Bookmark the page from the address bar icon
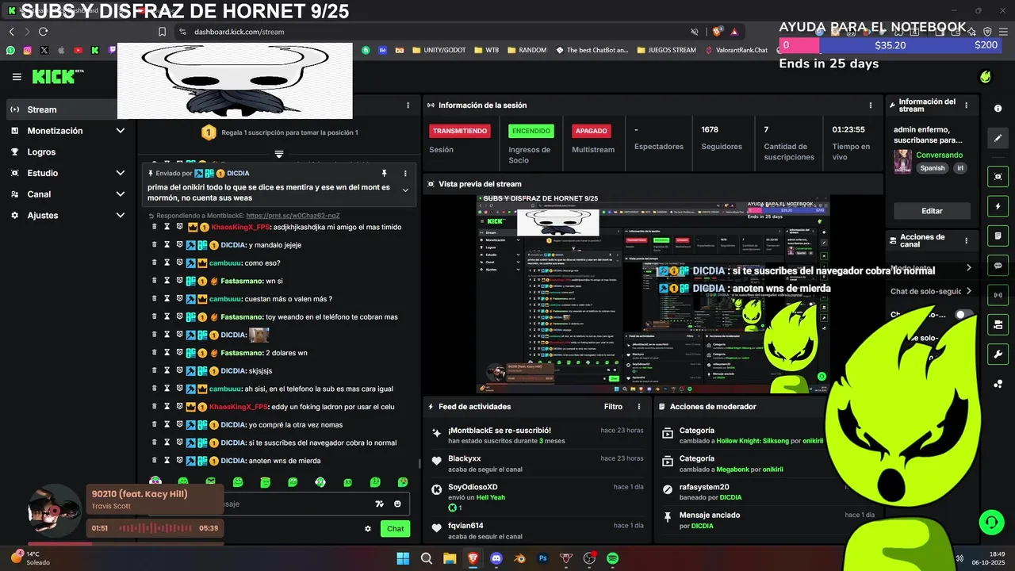Viewport: 1015px width, 571px height. (162, 32)
